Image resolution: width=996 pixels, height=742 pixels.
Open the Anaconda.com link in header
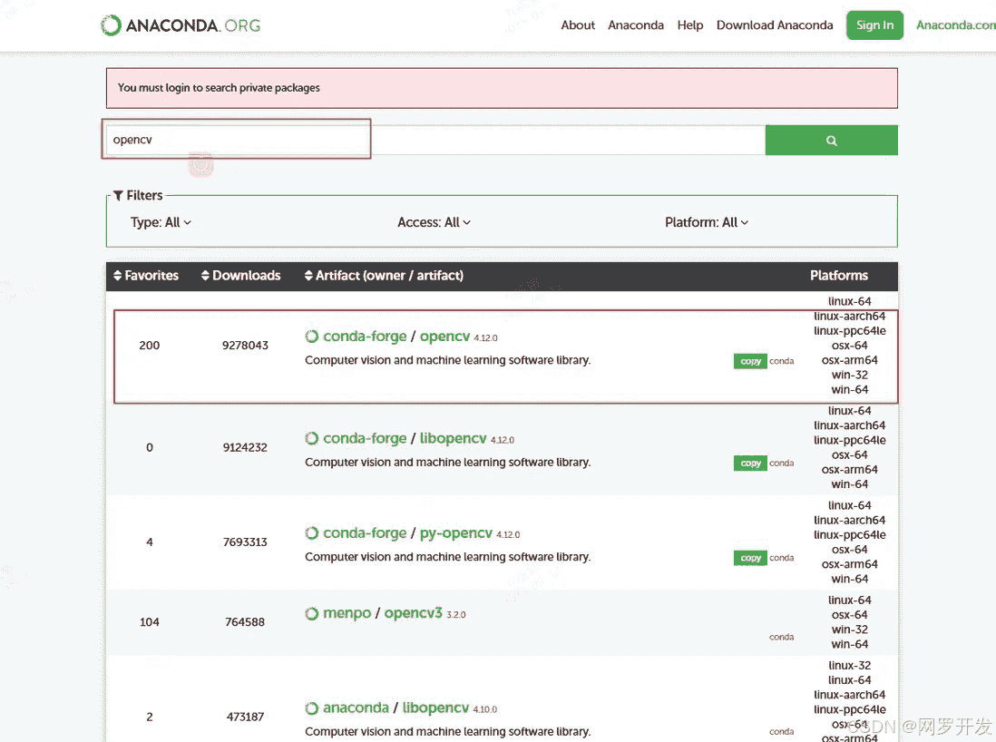[x=955, y=25]
